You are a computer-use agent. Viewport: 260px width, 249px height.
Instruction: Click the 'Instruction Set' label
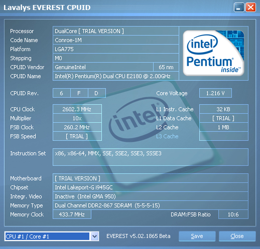pos(28,153)
